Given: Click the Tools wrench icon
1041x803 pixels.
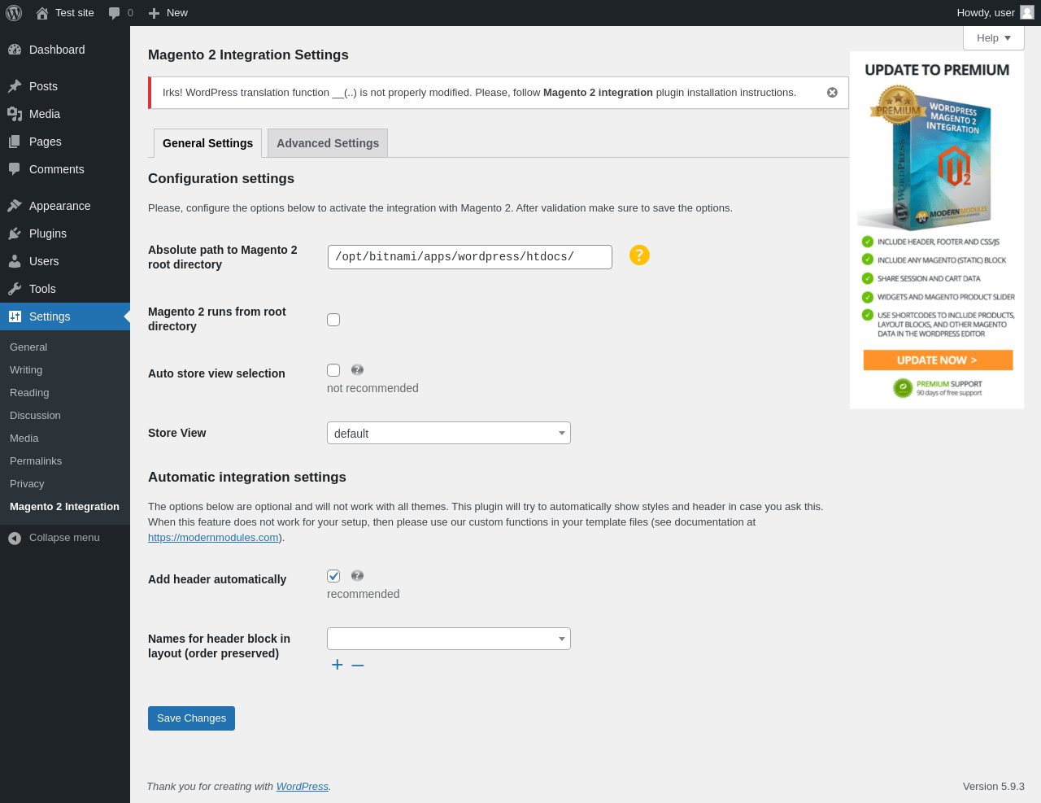Looking at the screenshot, I should pyautogui.click(x=15, y=289).
